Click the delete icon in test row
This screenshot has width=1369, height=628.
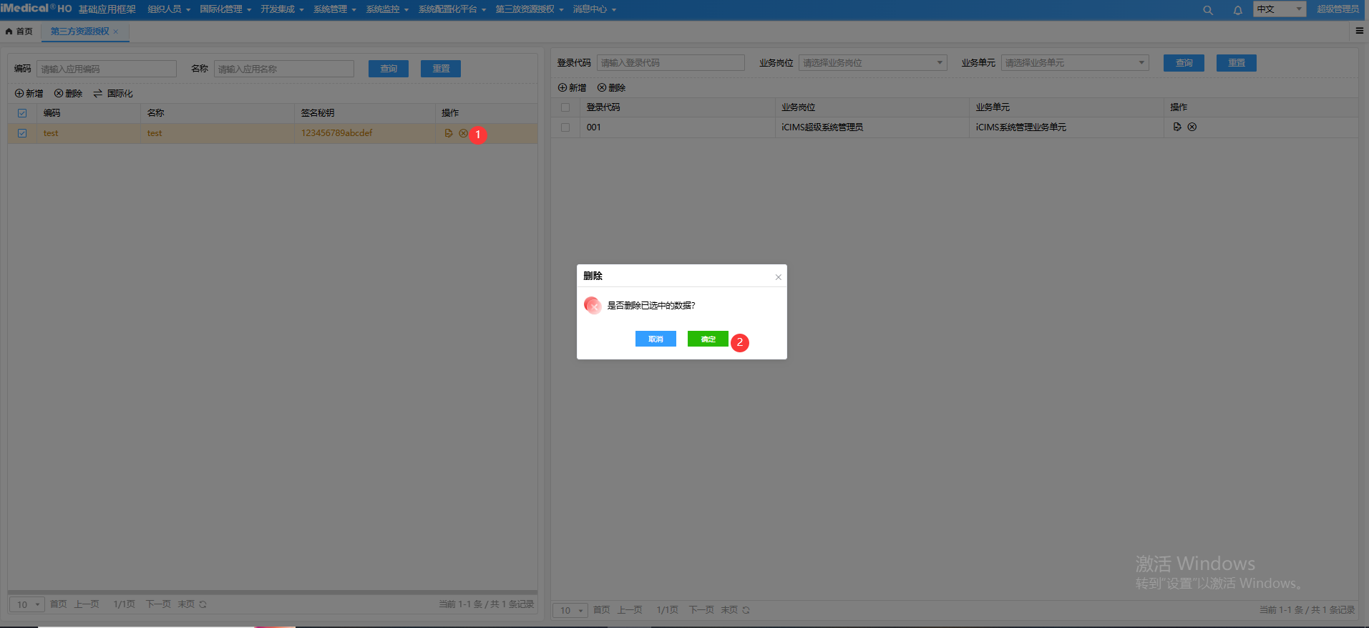click(463, 133)
